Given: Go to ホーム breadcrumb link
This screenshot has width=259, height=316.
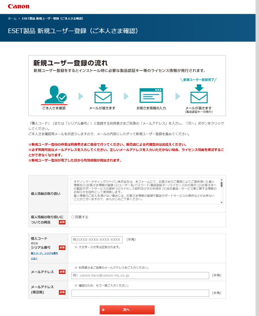Looking at the screenshot, I should (x=12, y=19).
